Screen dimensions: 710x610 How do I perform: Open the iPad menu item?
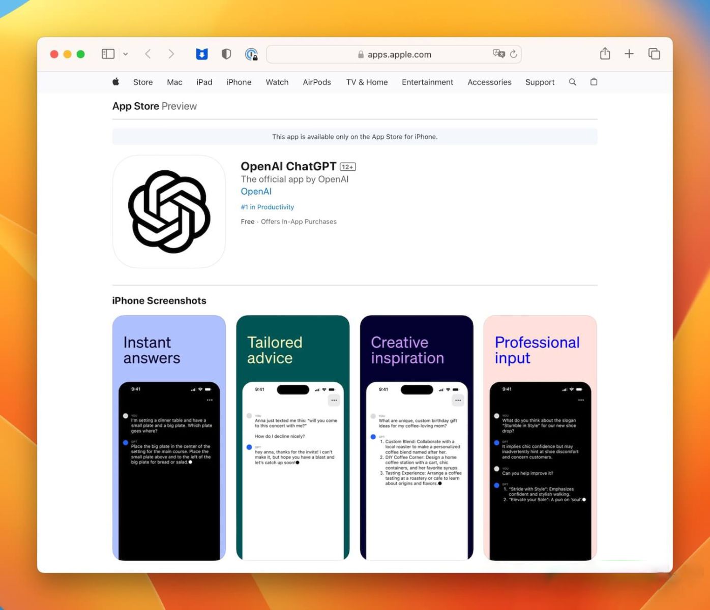point(204,82)
